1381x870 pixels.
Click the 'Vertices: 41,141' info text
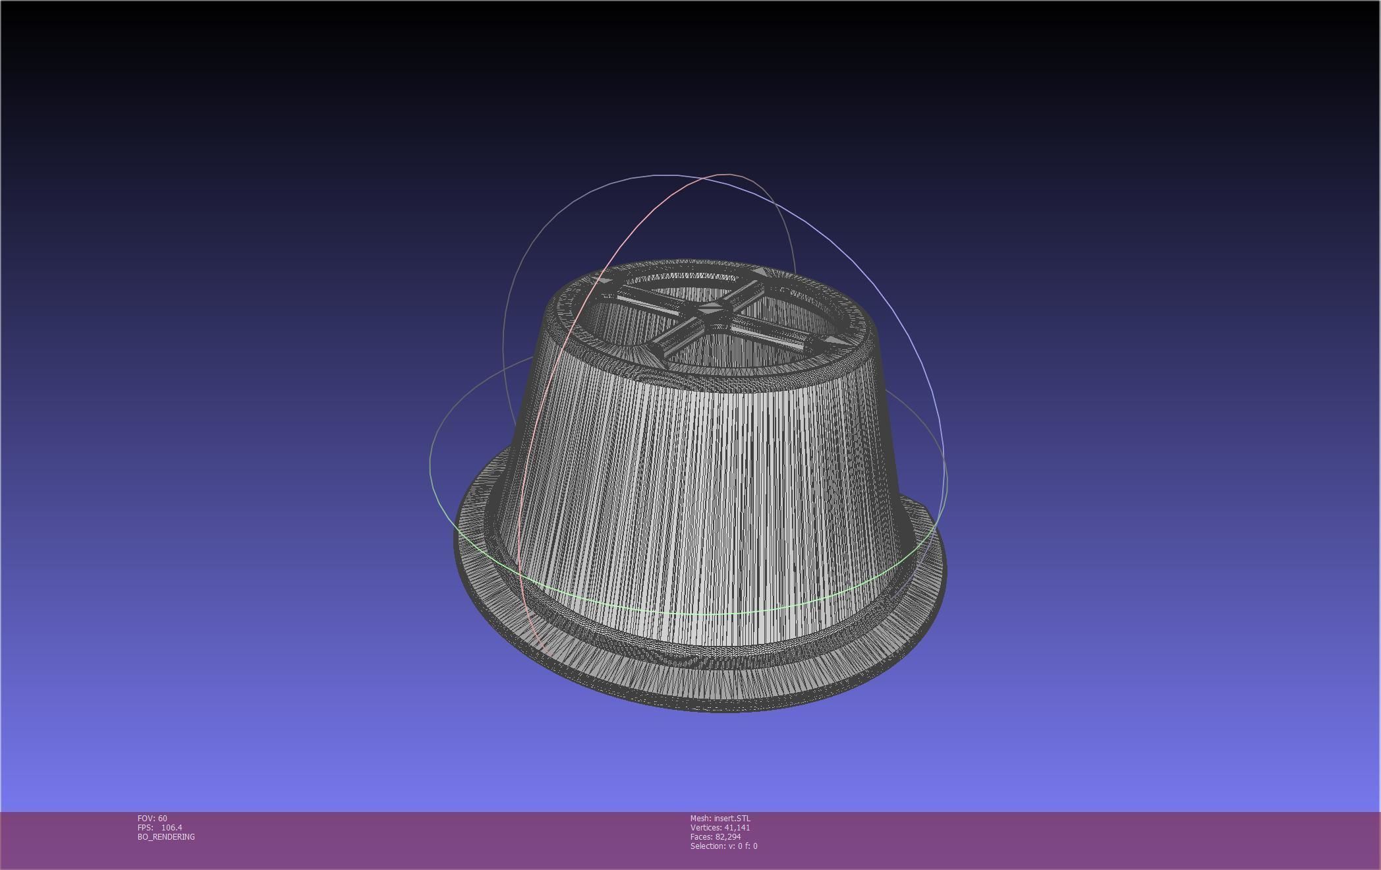click(720, 827)
